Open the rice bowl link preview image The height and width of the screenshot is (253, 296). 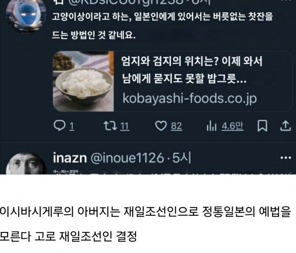pyautogui.click(x=83, y=81)
